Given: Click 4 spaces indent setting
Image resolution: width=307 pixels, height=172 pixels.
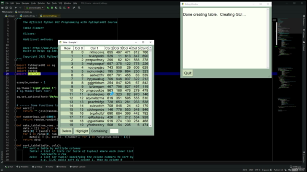Looking at the screenshot, I should [265, 170].
